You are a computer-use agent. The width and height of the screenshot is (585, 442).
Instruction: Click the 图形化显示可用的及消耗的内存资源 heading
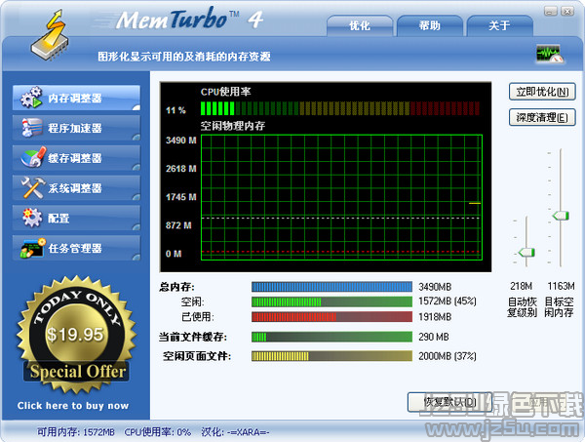(x=184, y=57)
